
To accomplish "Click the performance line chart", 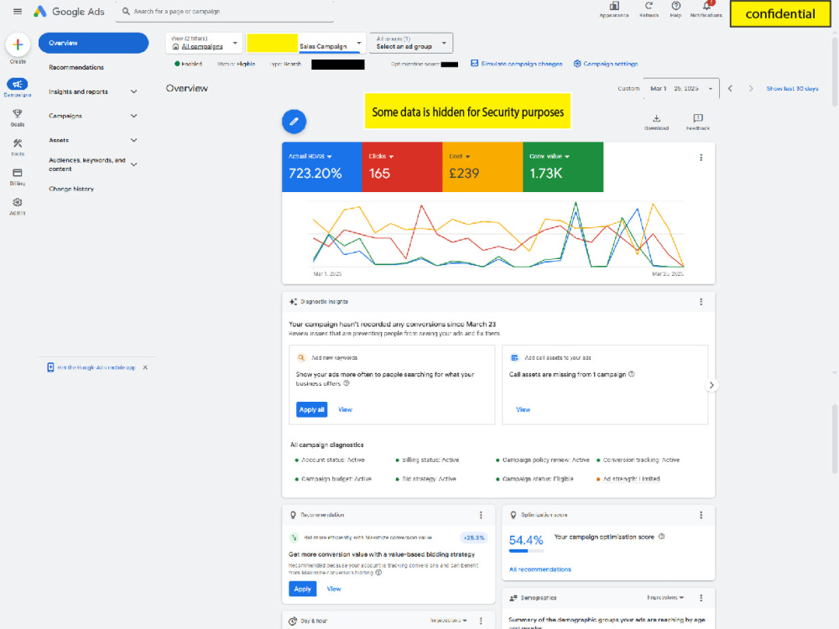I will point(498,236).
